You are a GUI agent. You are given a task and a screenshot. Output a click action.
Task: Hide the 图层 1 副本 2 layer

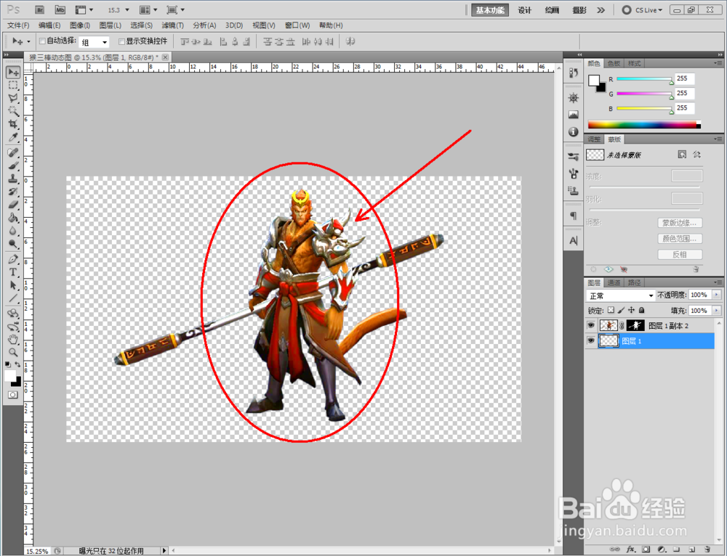[590, 325]
